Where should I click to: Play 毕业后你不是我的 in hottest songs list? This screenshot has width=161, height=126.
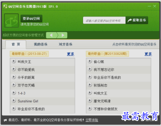[x=90, y=77]
